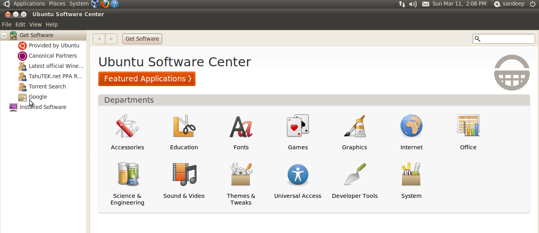539x233 pixels.
Task: Open the Developer Tools icon
Action: 355,174
